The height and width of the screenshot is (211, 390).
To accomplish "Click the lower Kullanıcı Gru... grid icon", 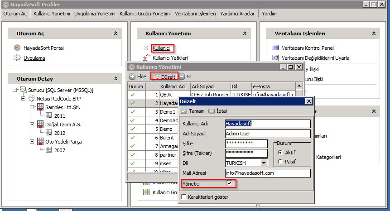I will coord(146,192).
